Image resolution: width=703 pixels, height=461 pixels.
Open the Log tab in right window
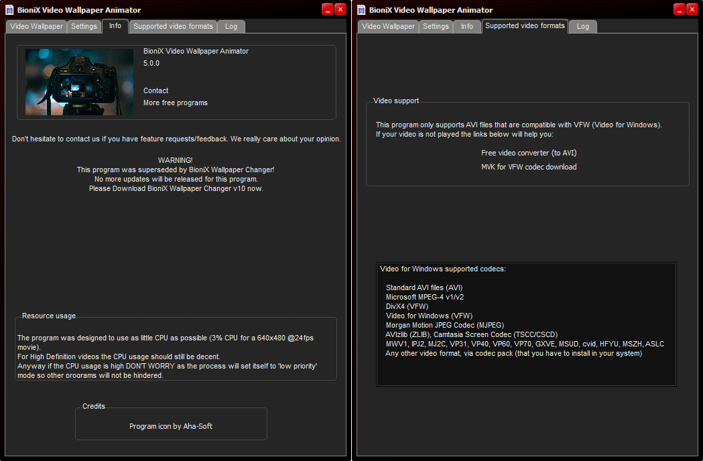point(583,26)
